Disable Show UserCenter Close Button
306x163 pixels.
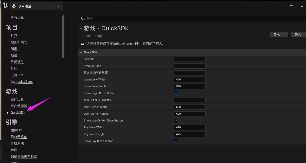176,121
